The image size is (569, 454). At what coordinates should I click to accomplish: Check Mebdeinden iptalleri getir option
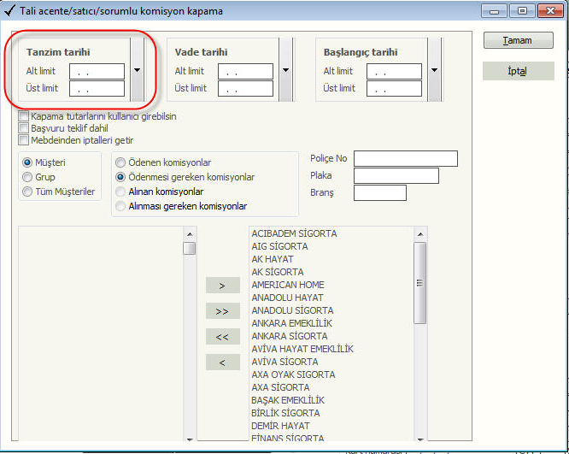(24, 140)
